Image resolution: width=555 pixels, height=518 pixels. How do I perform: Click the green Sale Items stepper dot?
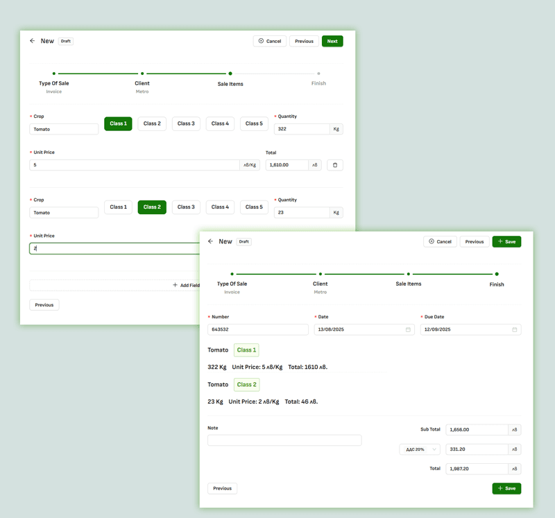pos(230,73)
